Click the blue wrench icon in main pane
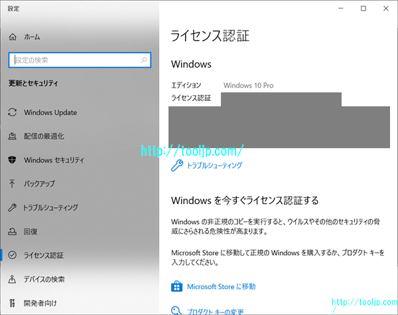398x315 pixels. pyautogui.click(x=177, y=165)
